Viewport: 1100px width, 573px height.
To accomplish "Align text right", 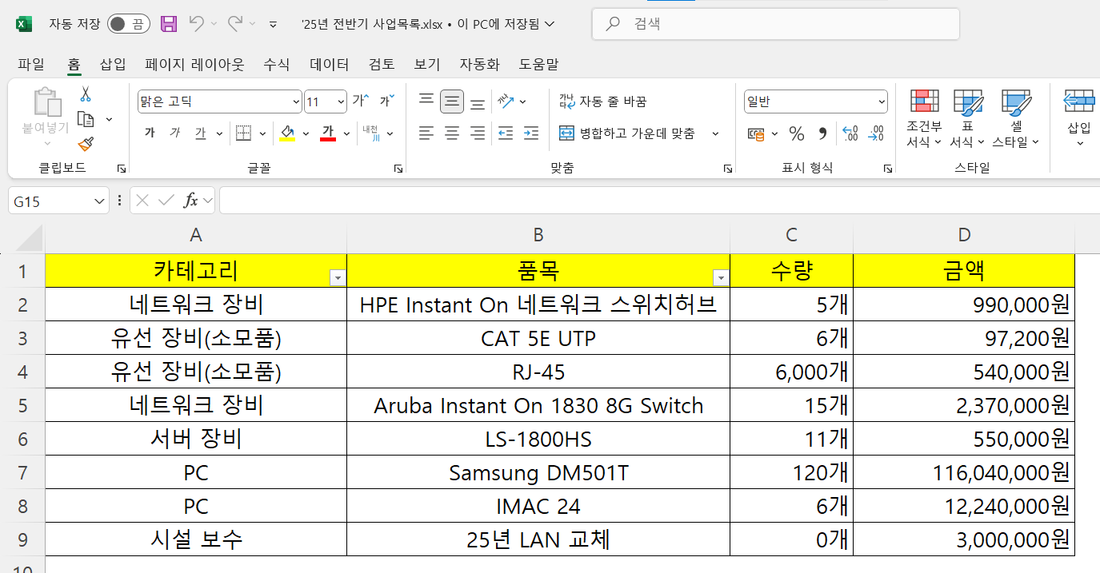I will [x=478, y=133].
